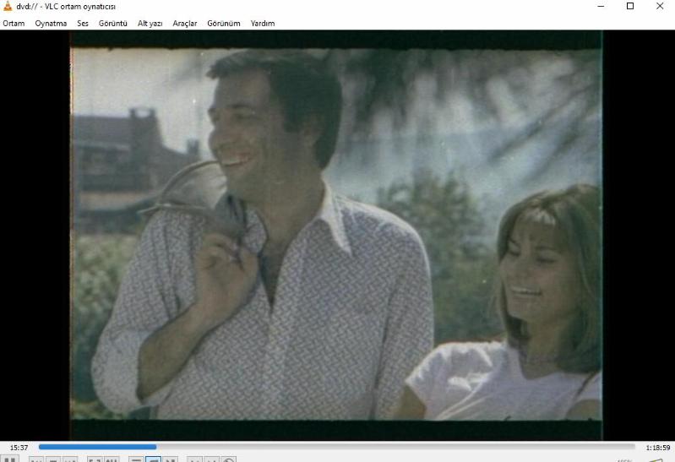
Task: Toggle fullscreen video mode
Action: click(x=95, y=459)
